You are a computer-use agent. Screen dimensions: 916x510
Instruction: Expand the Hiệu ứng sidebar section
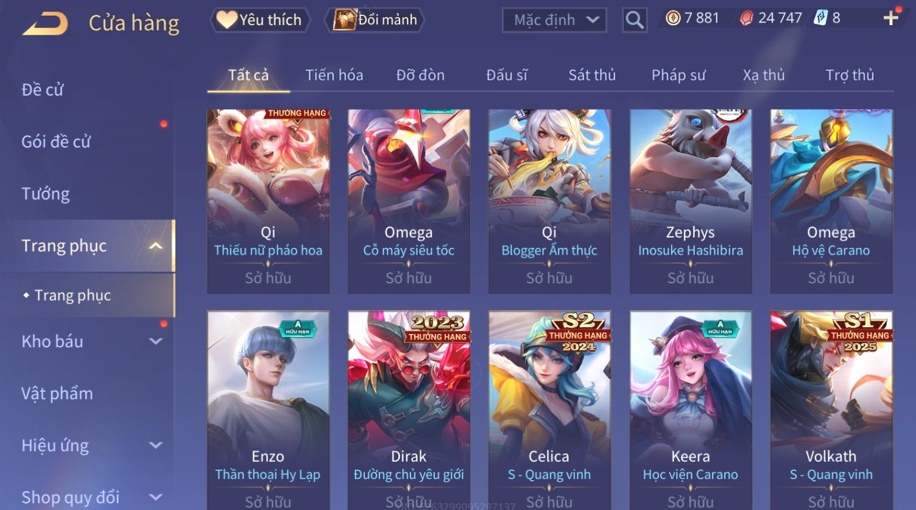pos(156,445)
